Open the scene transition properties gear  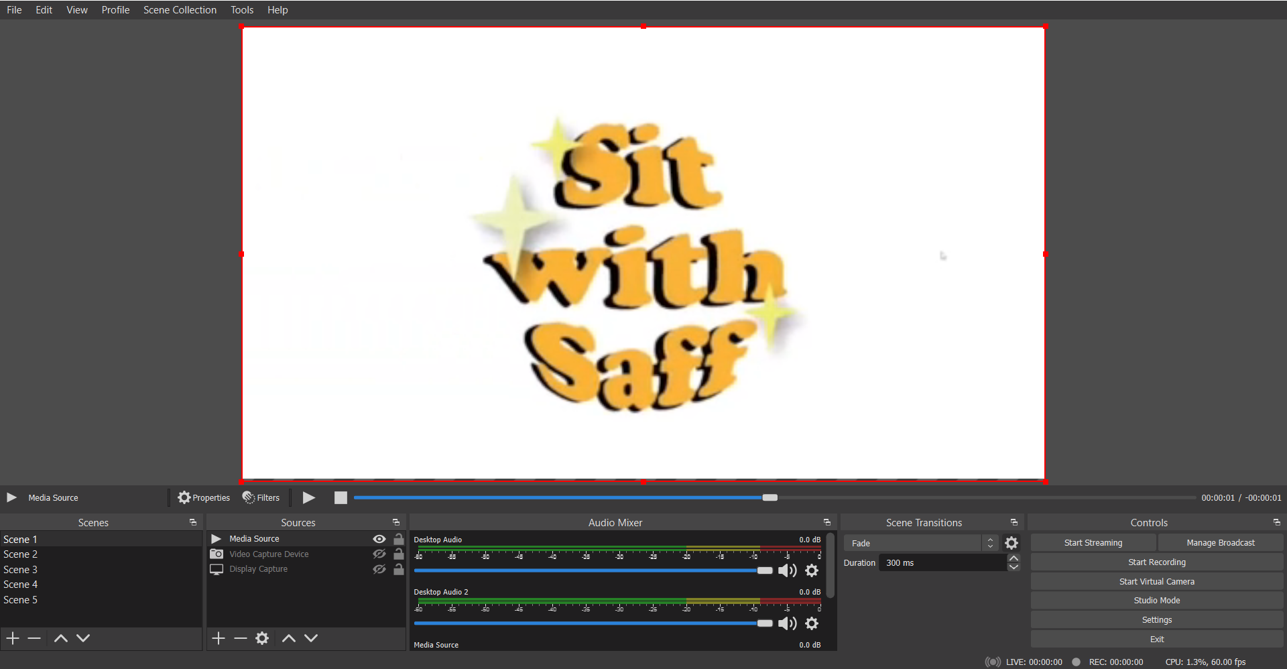point(1012,543)
